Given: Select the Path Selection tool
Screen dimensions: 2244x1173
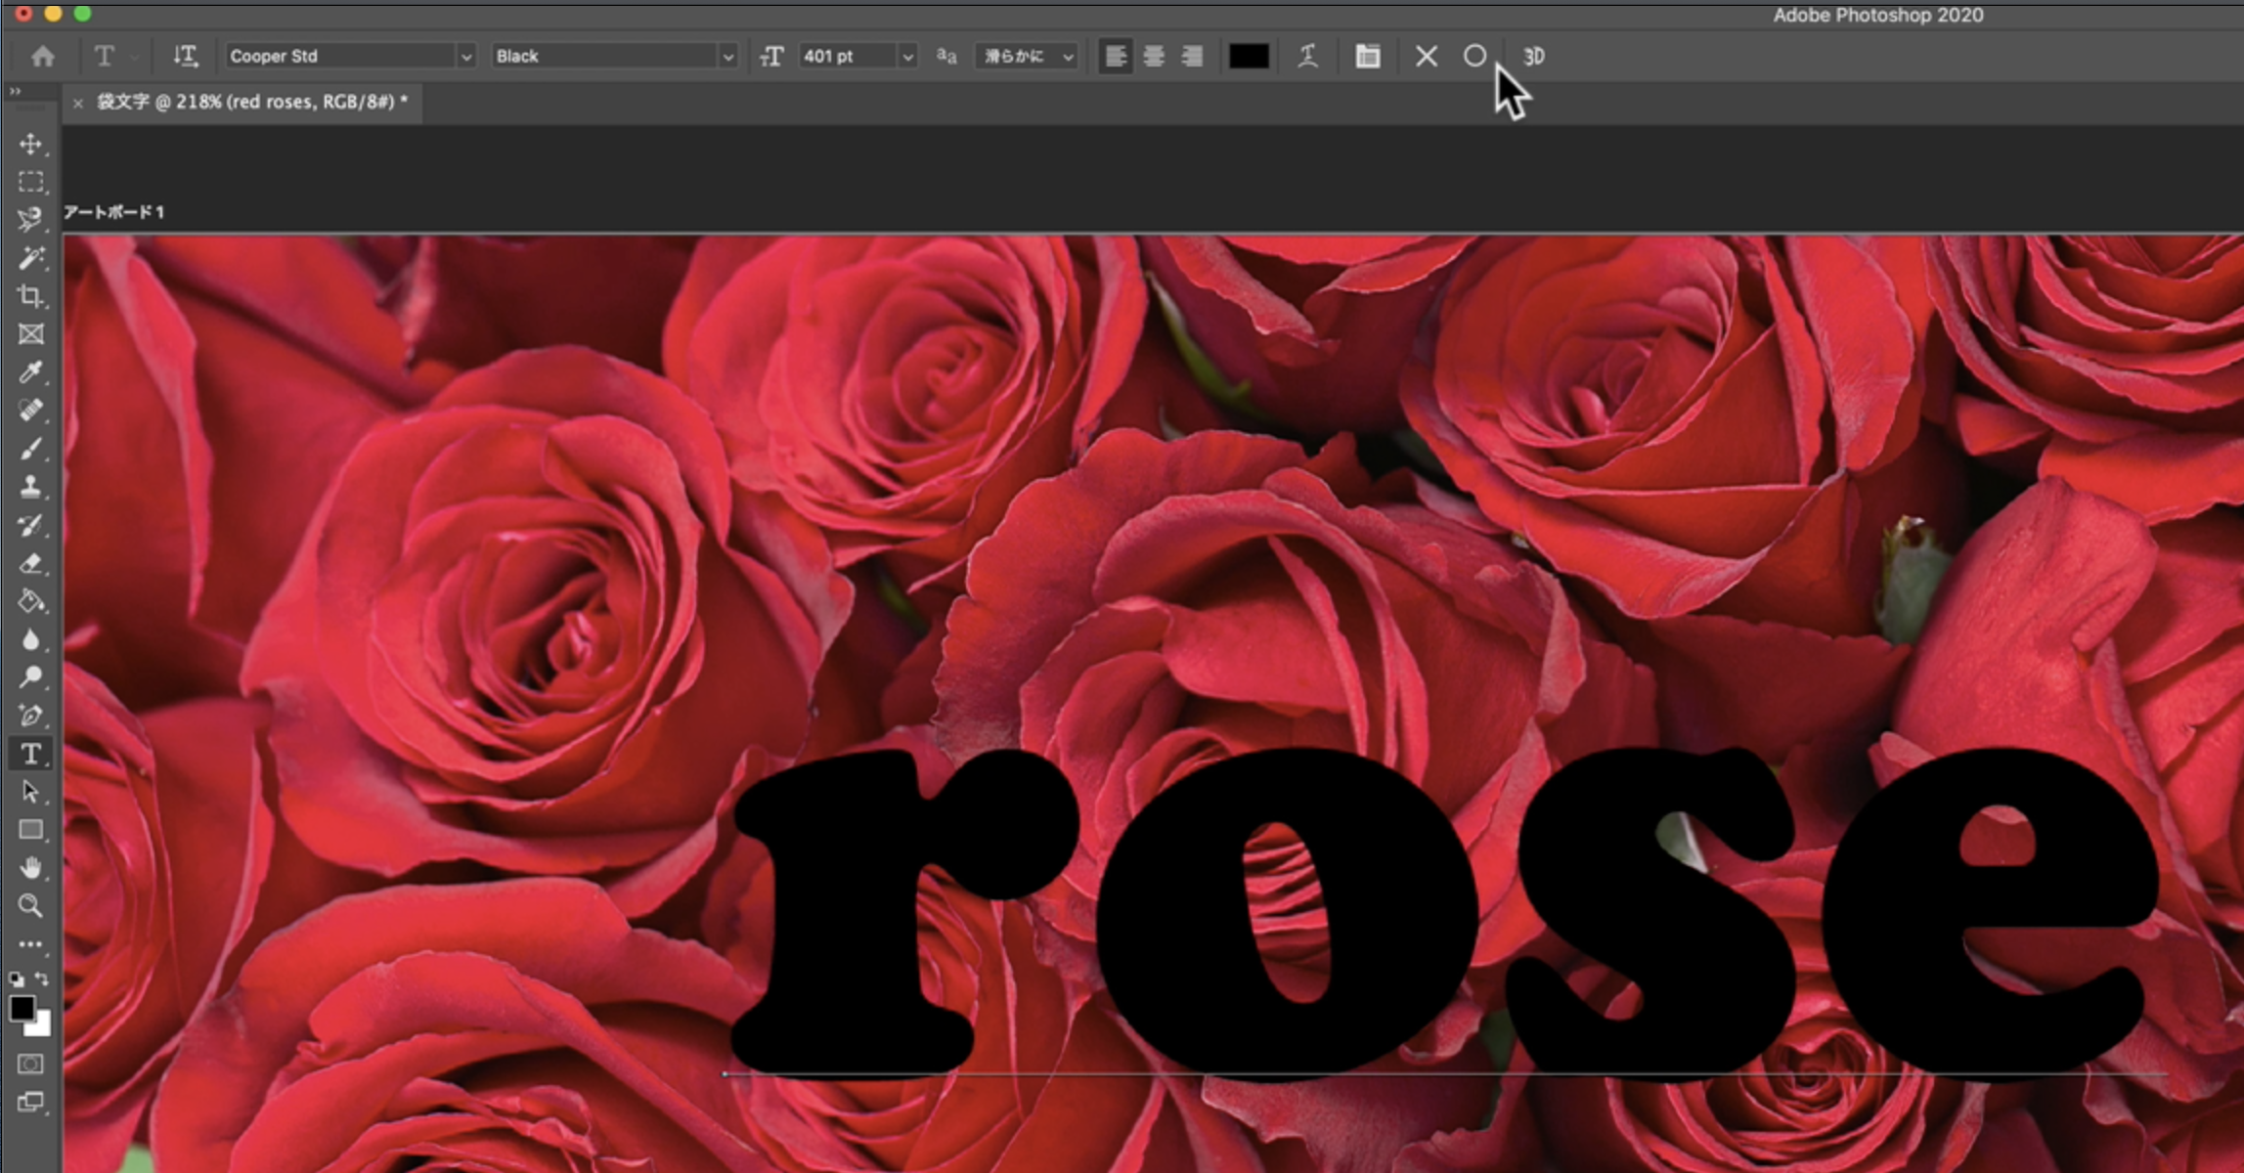Looking at the screenshot, I should (x=30, y=792).
